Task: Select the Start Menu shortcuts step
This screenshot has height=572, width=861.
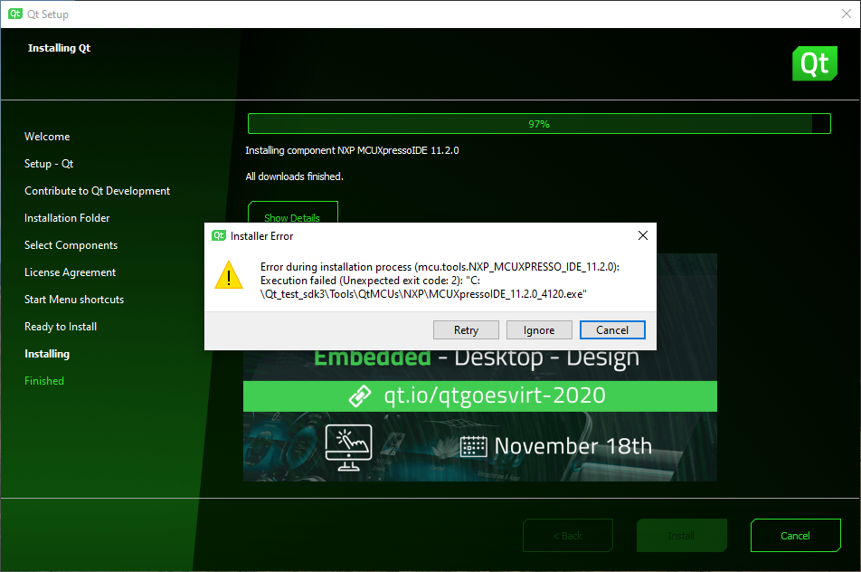Action: (74, 300)
